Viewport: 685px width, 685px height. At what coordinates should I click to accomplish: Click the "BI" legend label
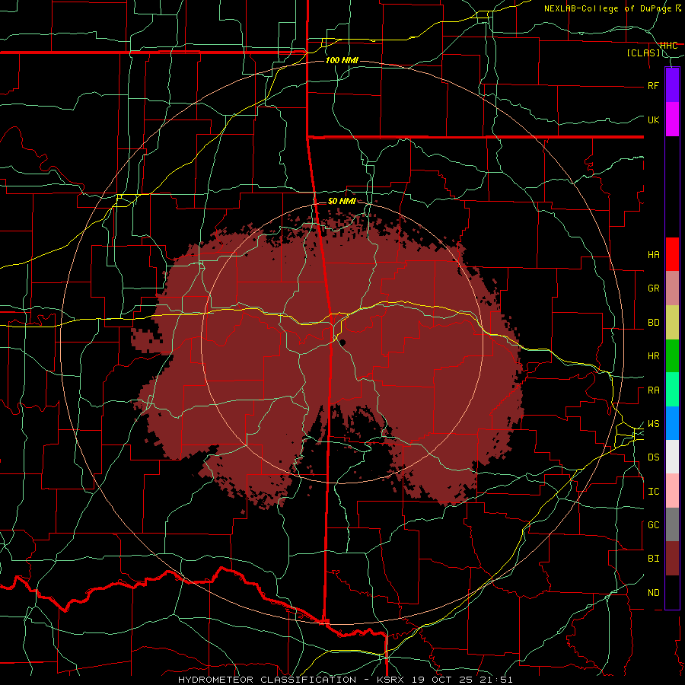[x=653, y=559]
